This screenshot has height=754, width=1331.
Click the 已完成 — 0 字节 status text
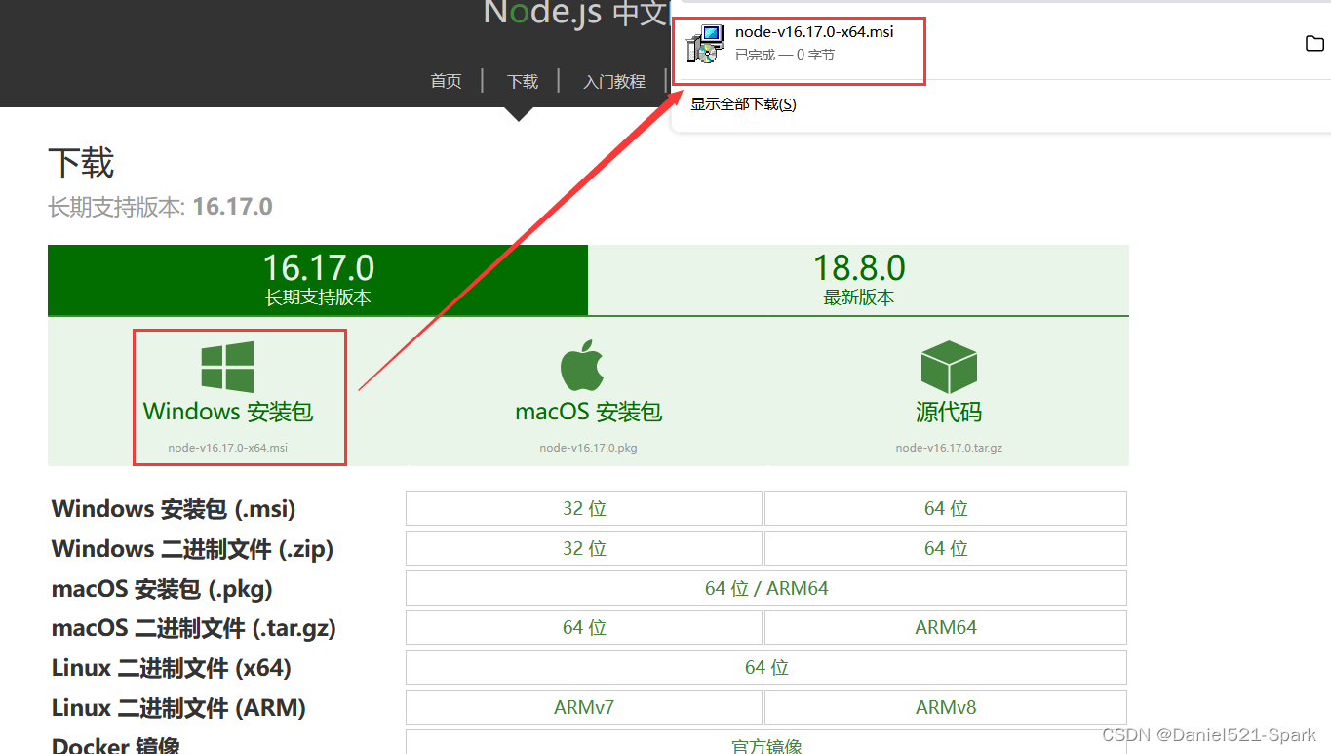[x=785, y=55]
